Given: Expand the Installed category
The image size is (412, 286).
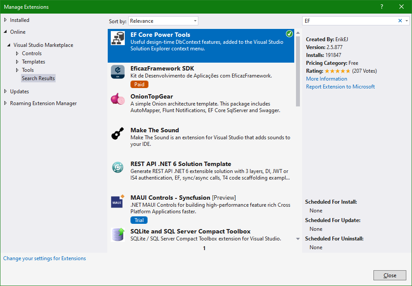Looking at the screenshot, I should [5, 20].
